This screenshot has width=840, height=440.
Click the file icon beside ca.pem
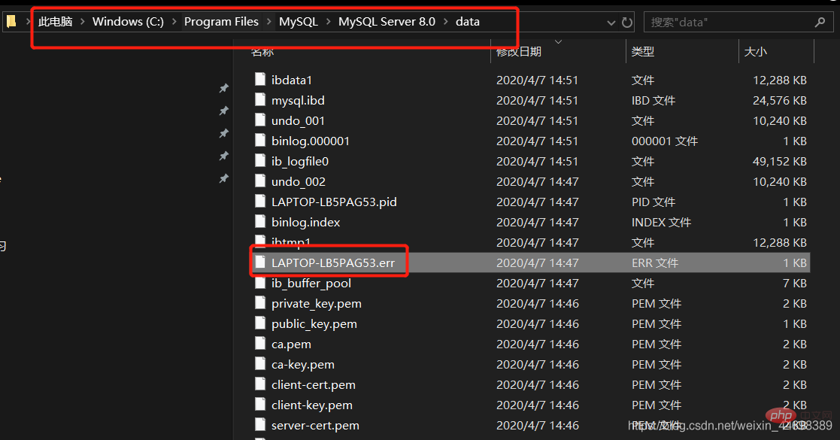click(x=260, y=344)
